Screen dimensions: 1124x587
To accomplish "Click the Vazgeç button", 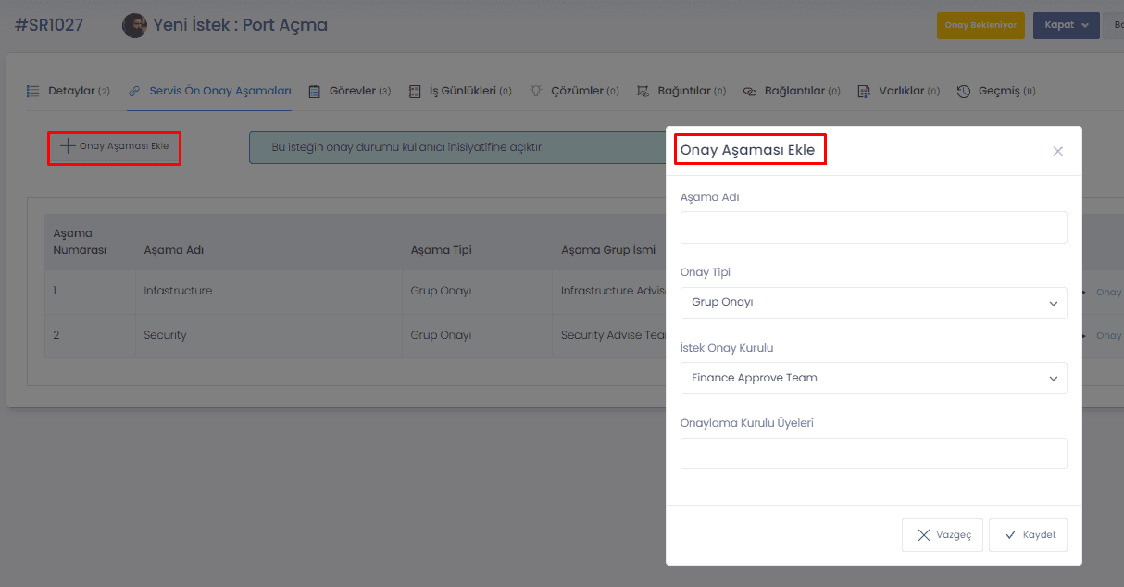I will click(x=943, y=535).
